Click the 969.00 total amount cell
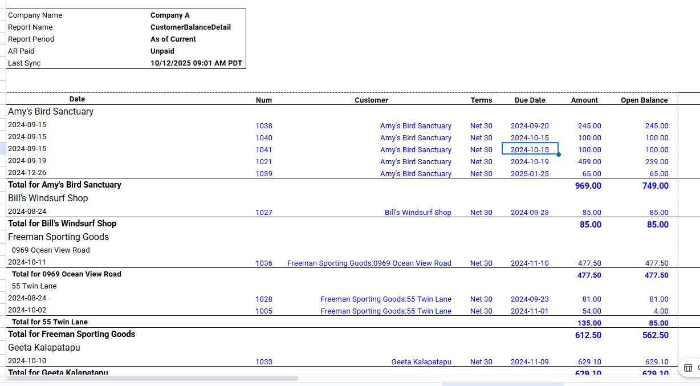700x386 pixels. [x=588, y=186]
